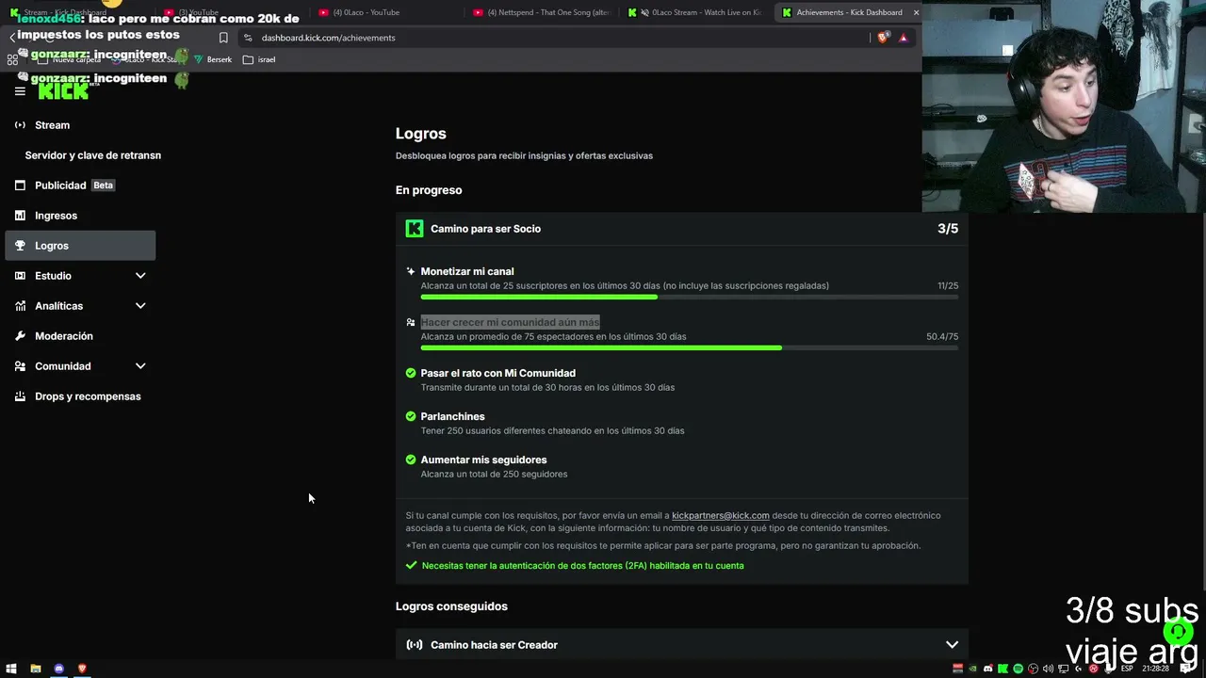Switch to the 0Laco Stream Kick tab

click(696, 12)
